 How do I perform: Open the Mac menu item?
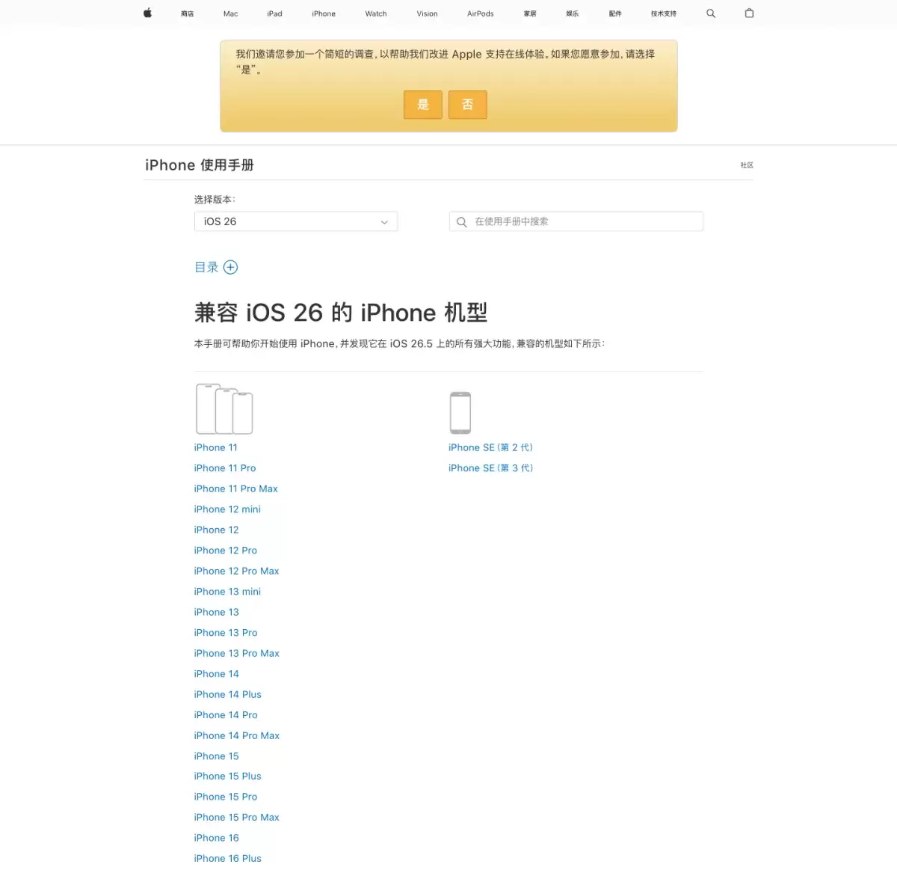coord(230,13)
